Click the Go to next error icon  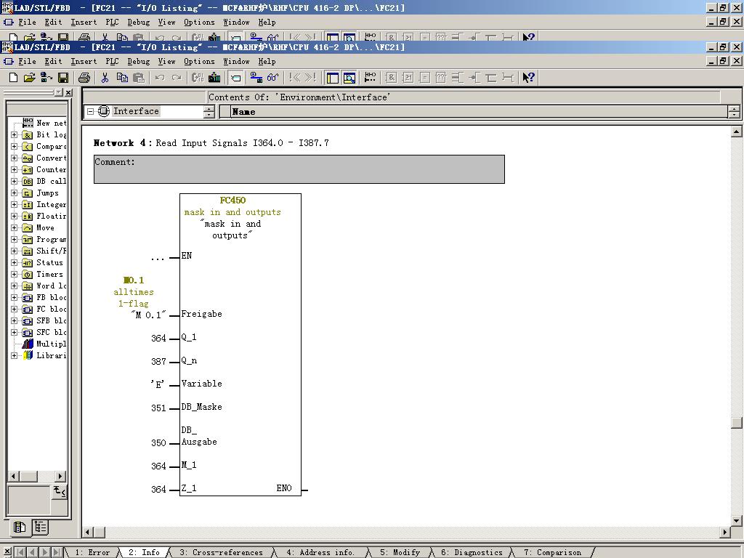click(x=311, y=77)
